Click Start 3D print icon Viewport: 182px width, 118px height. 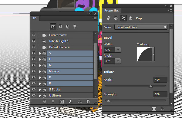[x=71, y=102]
